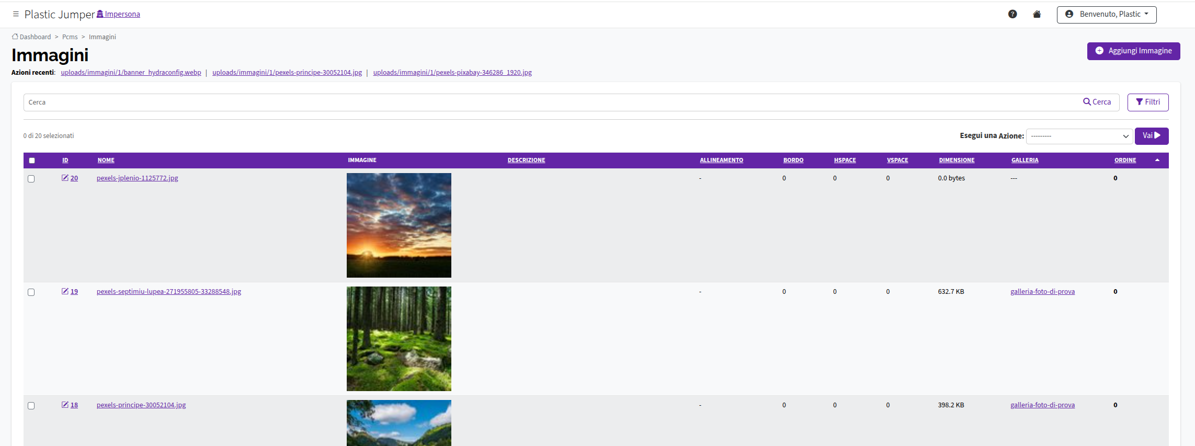Click the edit icon for ID 19
Viewport: 1195px width, 446px height.
[x=65, y=291]
